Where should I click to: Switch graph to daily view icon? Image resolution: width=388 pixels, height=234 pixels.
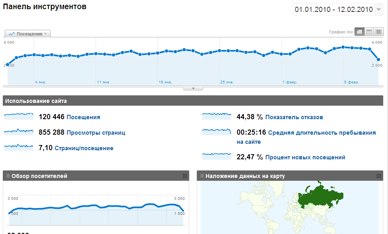click(x=360, y=32)
